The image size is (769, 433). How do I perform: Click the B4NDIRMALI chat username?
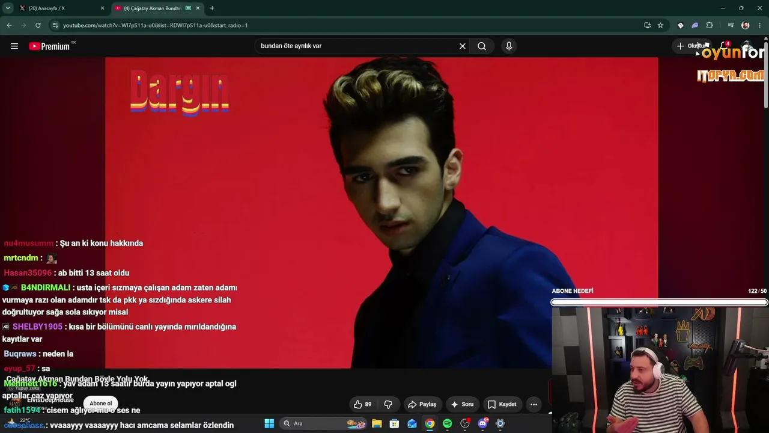pos(46,288)
